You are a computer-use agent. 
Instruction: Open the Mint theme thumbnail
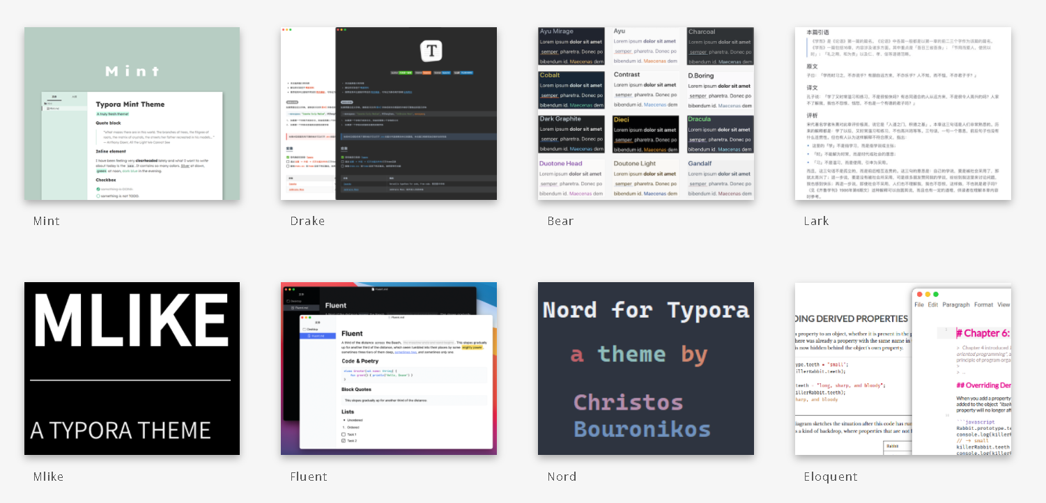pyautogui.click(x=132, y=114)
